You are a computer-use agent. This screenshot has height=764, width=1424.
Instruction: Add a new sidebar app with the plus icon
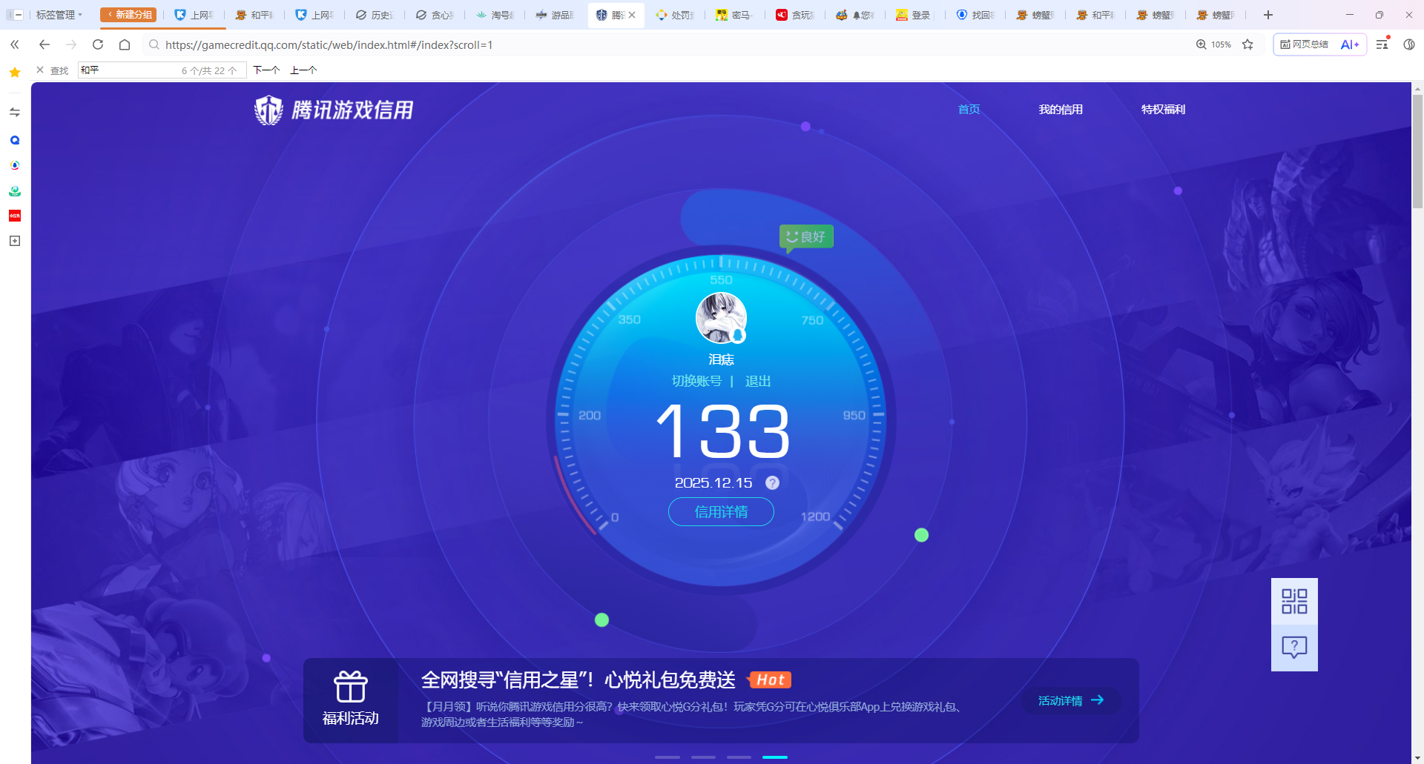click(14, 241)
